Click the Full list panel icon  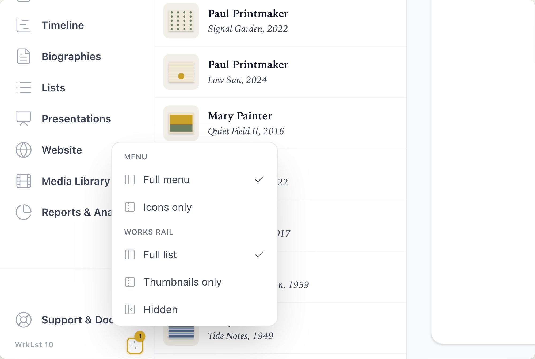[130, 255]
